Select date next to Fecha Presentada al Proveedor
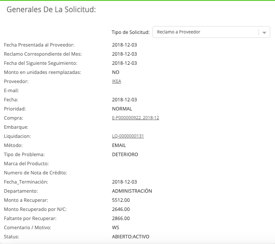 [125, 45]
